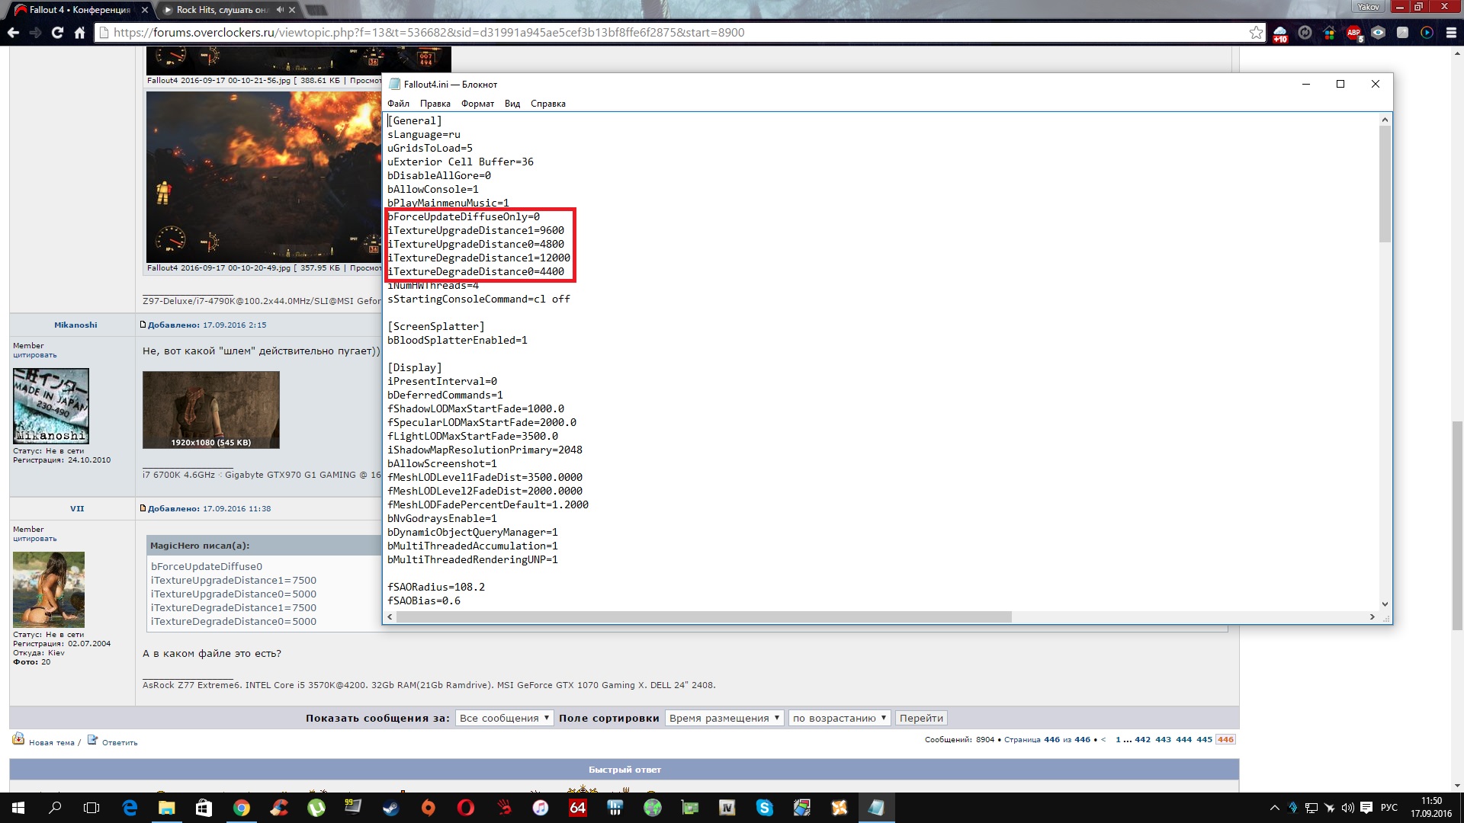
Task: Mute the Rock Hits tab audio
Action: point(280,10)
